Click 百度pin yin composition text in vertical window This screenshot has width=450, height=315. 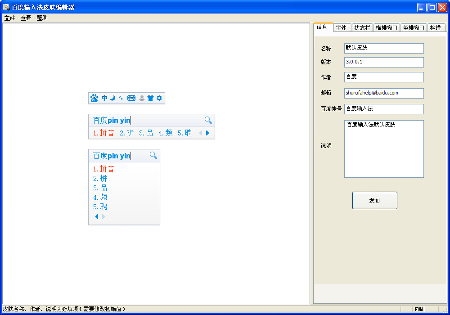(x=112, y=156)
